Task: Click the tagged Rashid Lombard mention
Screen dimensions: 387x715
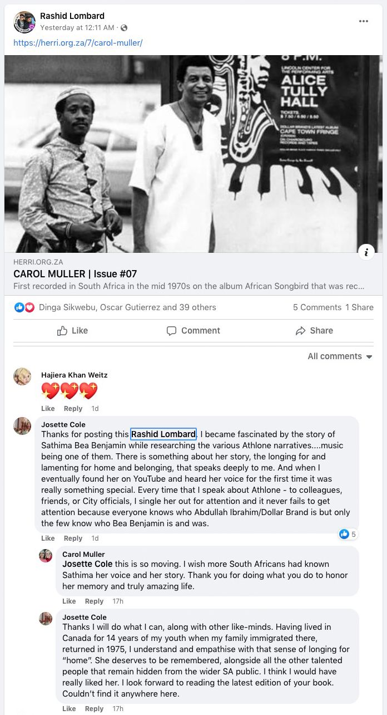Action: click(x=163, y=434)
